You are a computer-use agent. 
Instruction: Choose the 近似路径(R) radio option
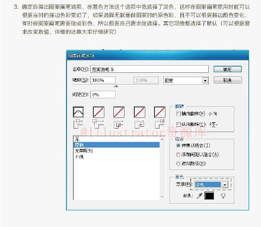coord(178,164)
